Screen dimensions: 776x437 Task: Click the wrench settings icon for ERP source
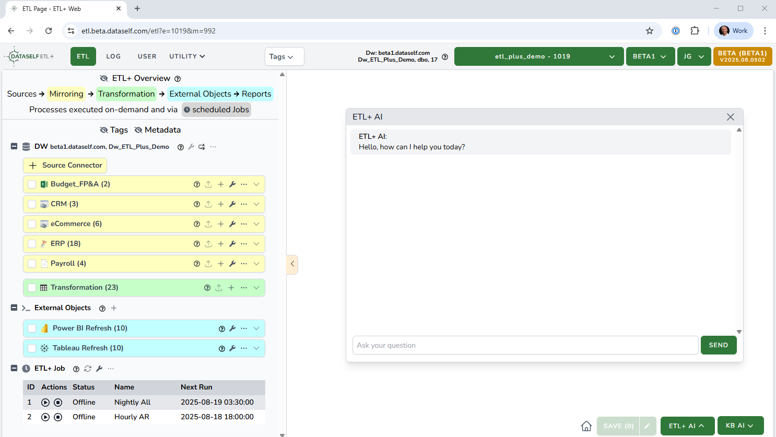[x=232, y=244]
